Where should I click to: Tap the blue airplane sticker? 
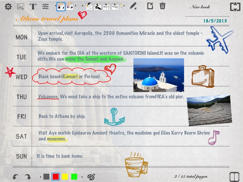pyautogui.click(x=220, y=40)
